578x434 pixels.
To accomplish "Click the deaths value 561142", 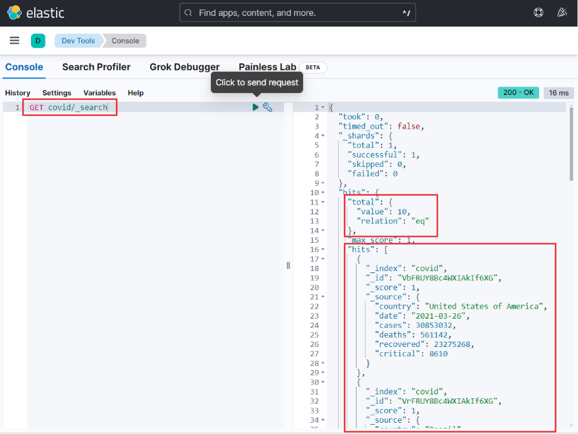I will point(434,335).
